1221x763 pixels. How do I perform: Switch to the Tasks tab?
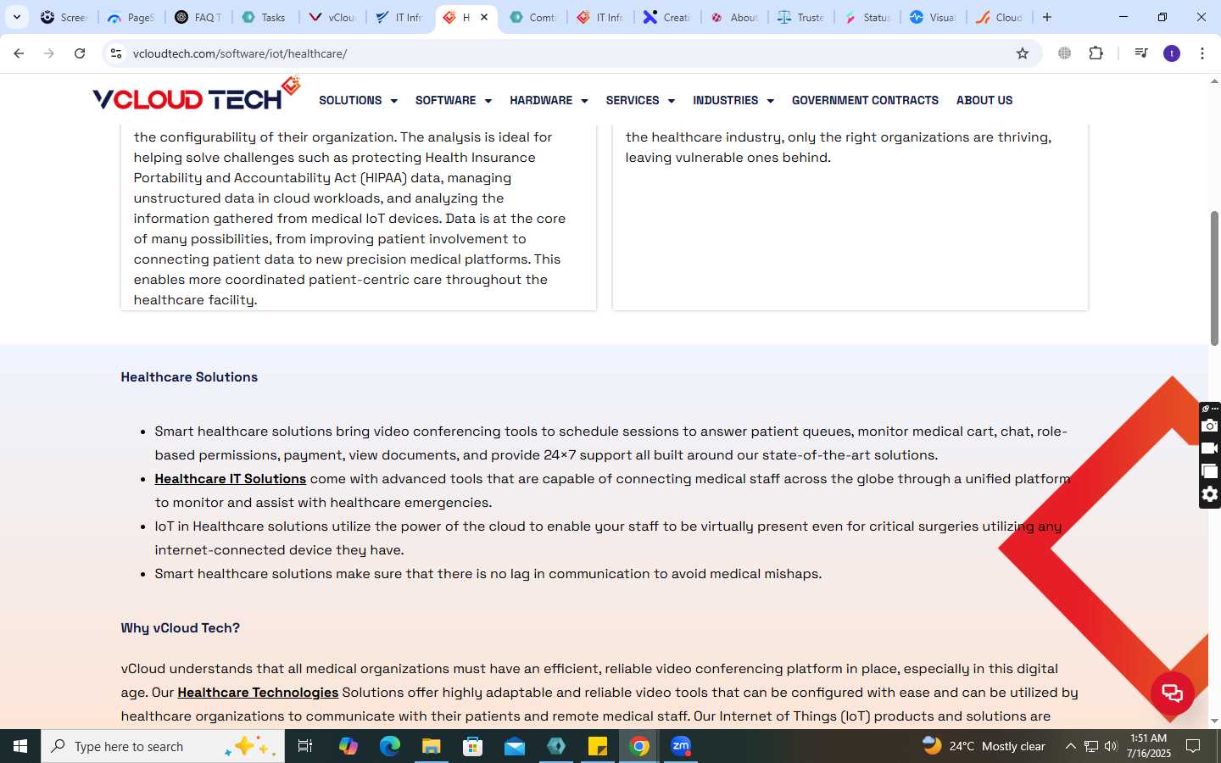point(265,17)
